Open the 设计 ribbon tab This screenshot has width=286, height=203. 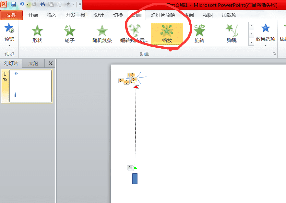[99, 15]
